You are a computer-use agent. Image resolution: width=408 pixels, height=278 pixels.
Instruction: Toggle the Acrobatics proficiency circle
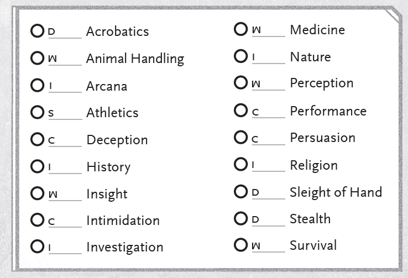click(38, 32)
